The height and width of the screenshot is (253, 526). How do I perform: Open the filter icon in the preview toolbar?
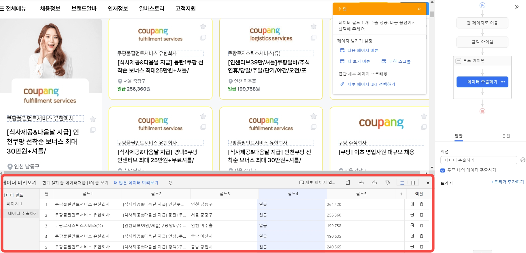(387, 183)
